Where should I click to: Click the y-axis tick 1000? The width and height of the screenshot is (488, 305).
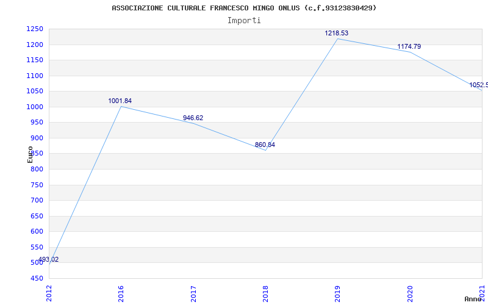(x=35, y=107)
